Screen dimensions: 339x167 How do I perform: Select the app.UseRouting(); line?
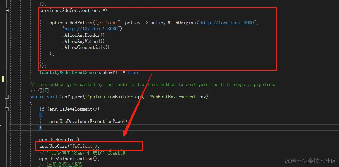(61, 140)
